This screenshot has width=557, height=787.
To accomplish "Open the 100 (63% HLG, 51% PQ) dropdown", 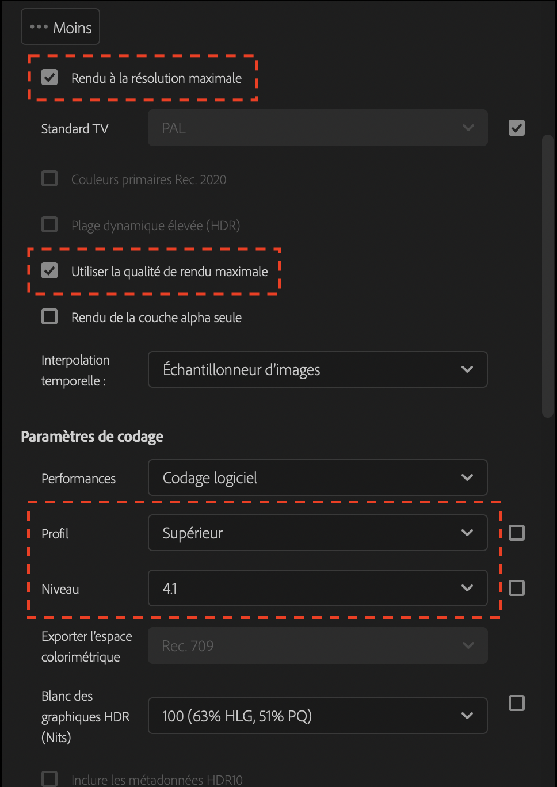I will [318, 716].
